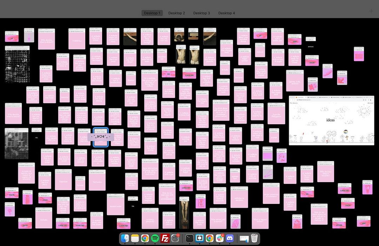Select the painting window showing crossed legs

coord(184,212)
